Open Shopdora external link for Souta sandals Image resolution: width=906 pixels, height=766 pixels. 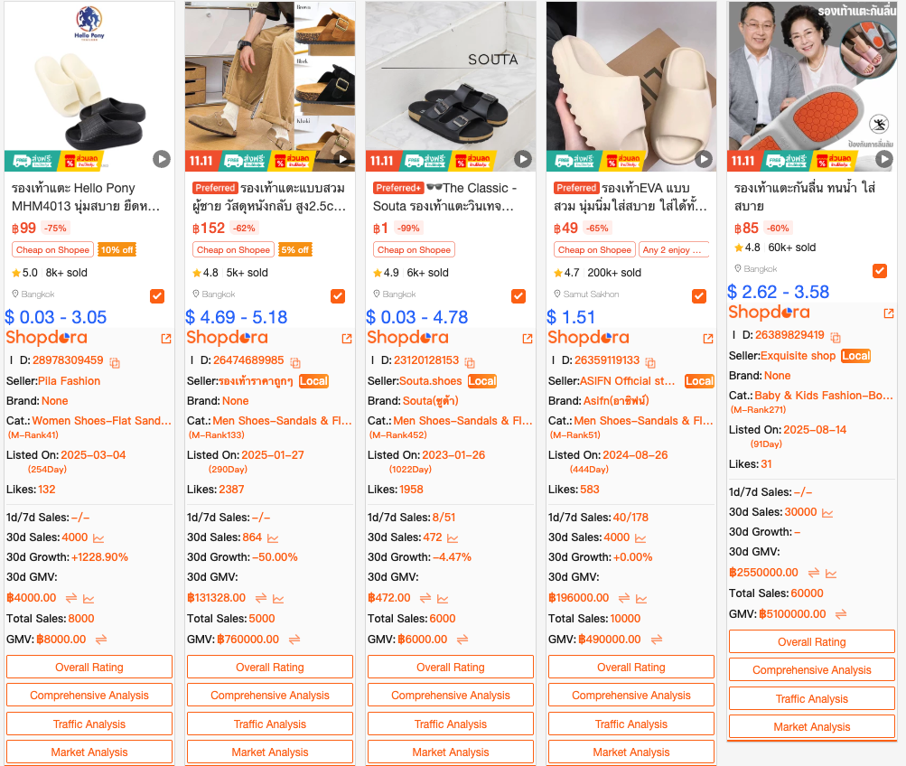click(527, 339)
